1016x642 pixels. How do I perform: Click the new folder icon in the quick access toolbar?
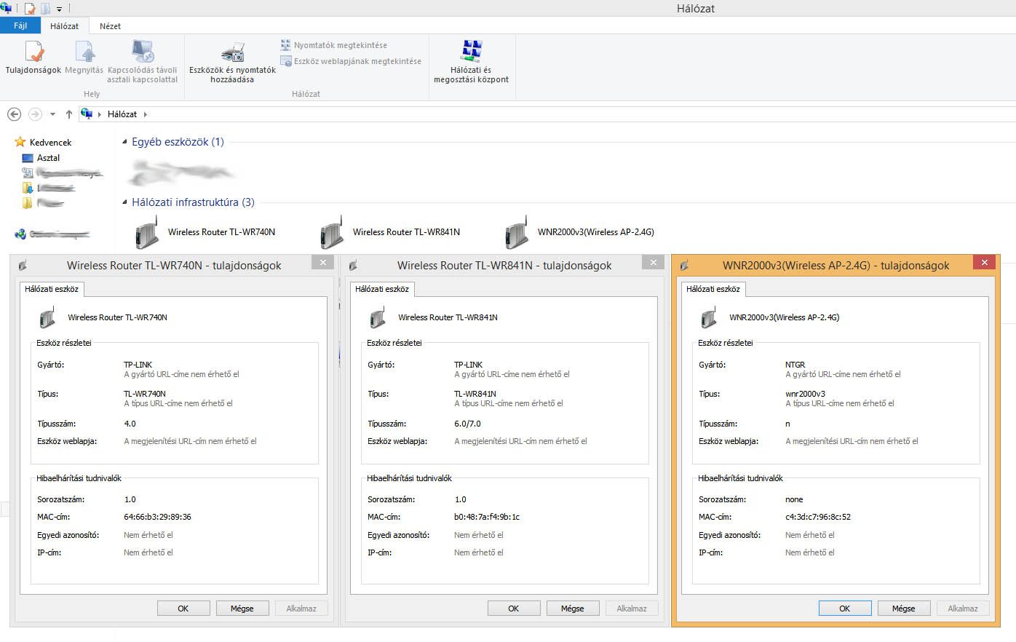tap(46, 9)
